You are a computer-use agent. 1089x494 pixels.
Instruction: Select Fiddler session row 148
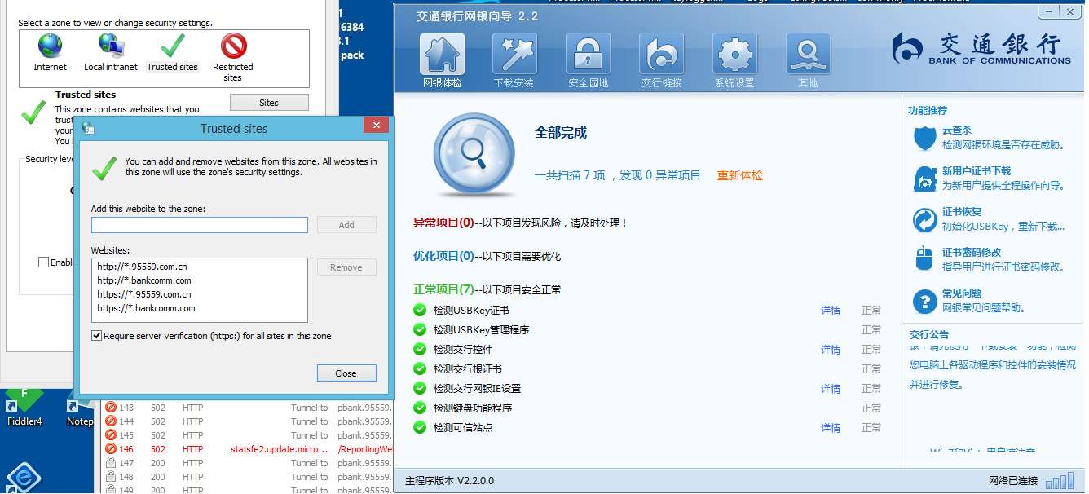tap(248, 477)
